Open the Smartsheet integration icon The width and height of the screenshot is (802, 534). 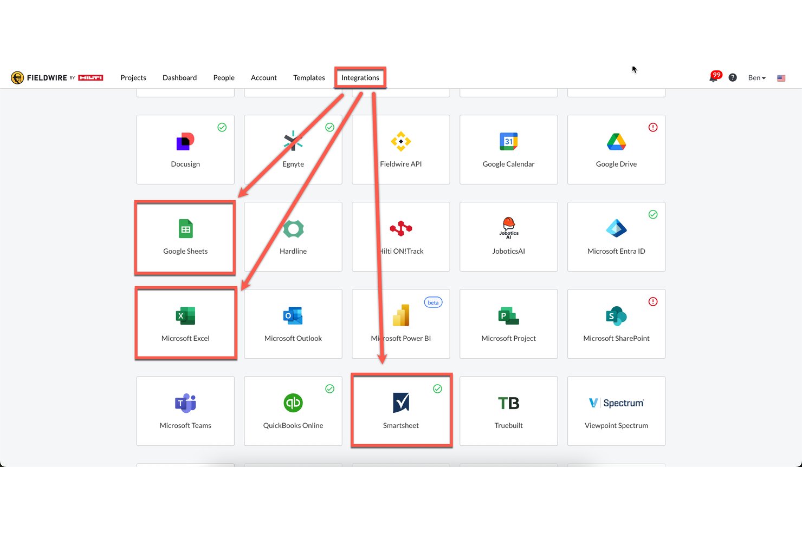pyautogui.click(x=401, y=403)
